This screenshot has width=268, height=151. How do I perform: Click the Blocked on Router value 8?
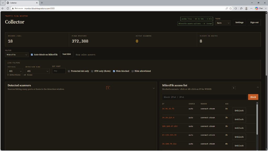[x=201, y=41]
